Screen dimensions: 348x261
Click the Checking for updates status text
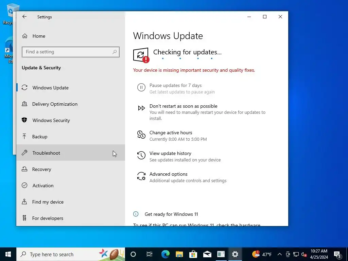pyautogui.click(x=187, y=52)
